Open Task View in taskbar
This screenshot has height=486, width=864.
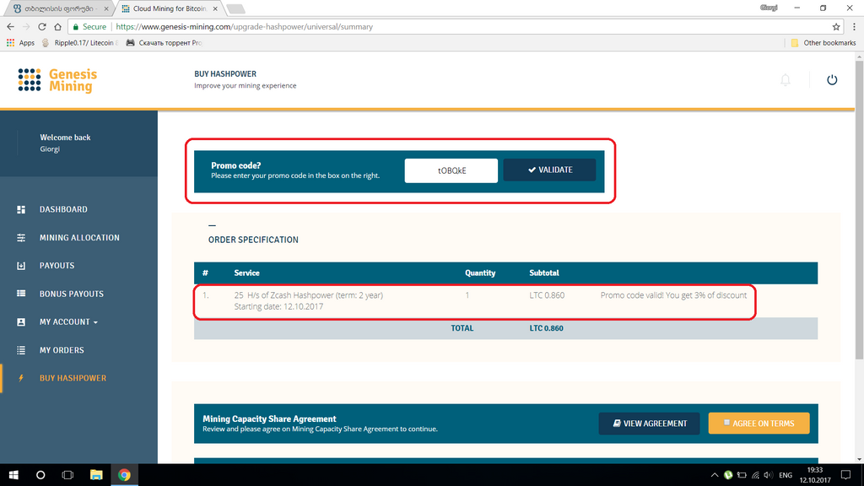click(67, 475)
